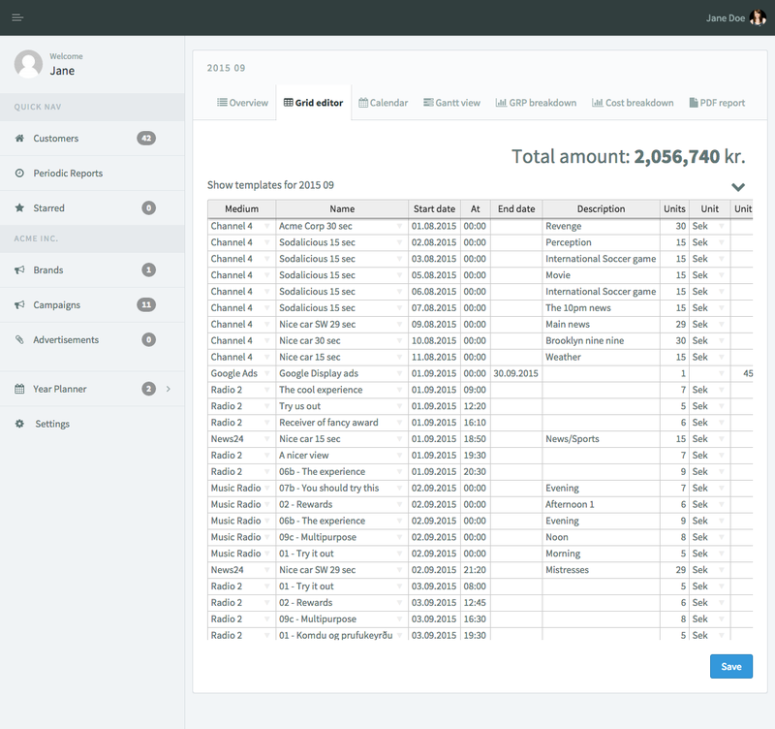This screenshot has width=775, height=729.
Task: Open the GRP breakdown tab
Action: tap(536, 103)
